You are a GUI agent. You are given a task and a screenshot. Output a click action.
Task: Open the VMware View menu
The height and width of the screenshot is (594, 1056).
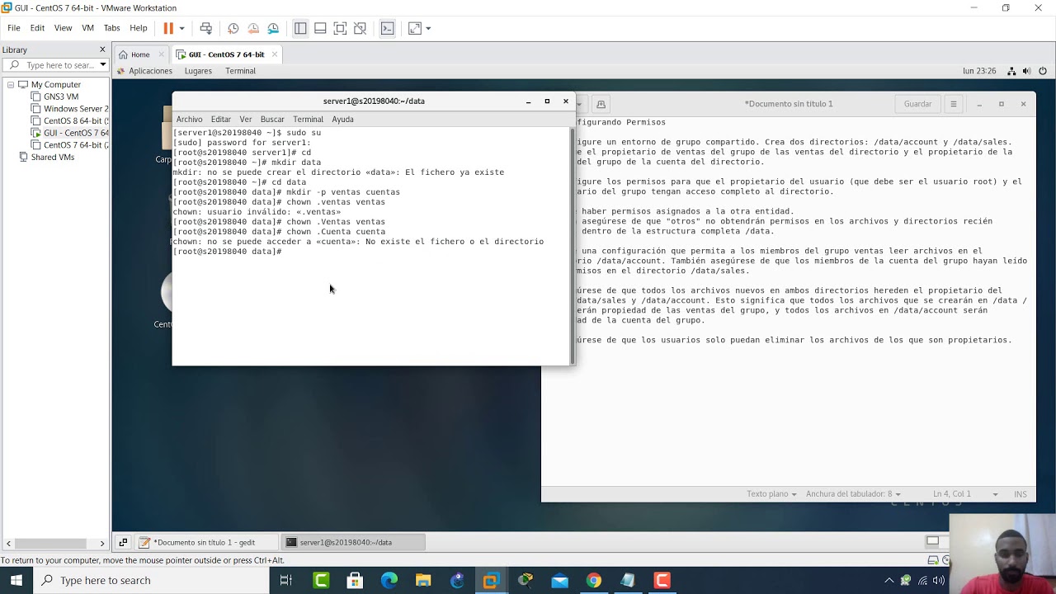point(63,28)
